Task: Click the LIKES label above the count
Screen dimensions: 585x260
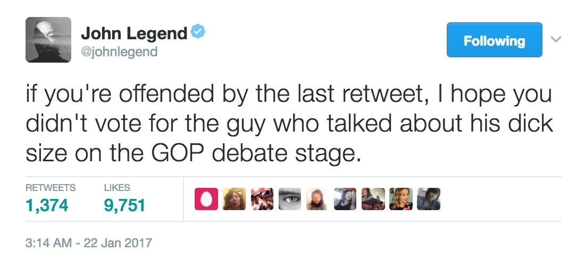Action: point(117,188)
